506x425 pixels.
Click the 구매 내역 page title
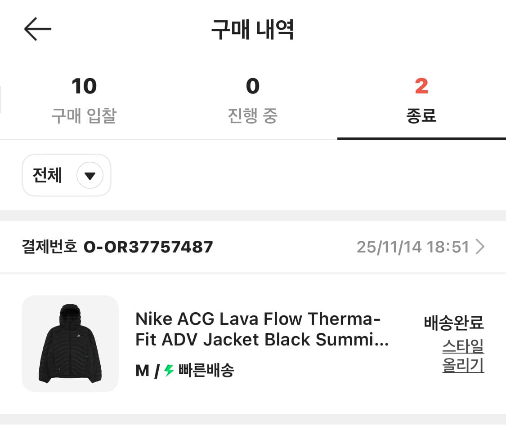coord(253,29)
